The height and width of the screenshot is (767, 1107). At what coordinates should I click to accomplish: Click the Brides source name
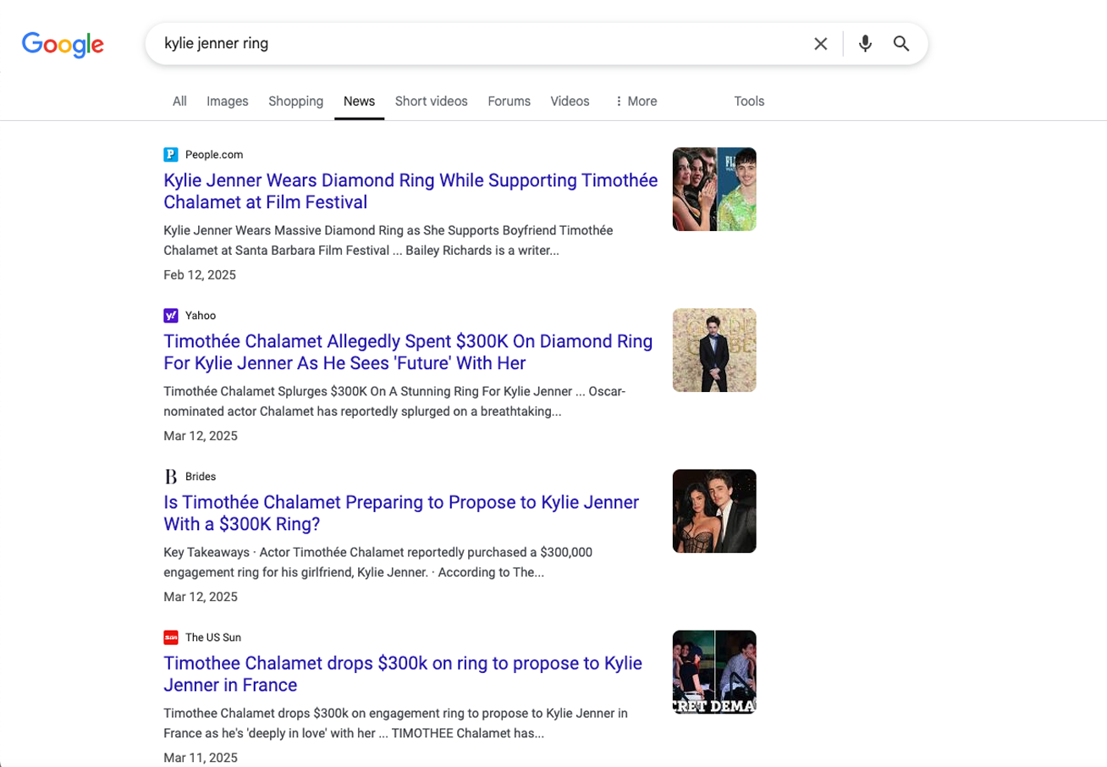point(201,476)
